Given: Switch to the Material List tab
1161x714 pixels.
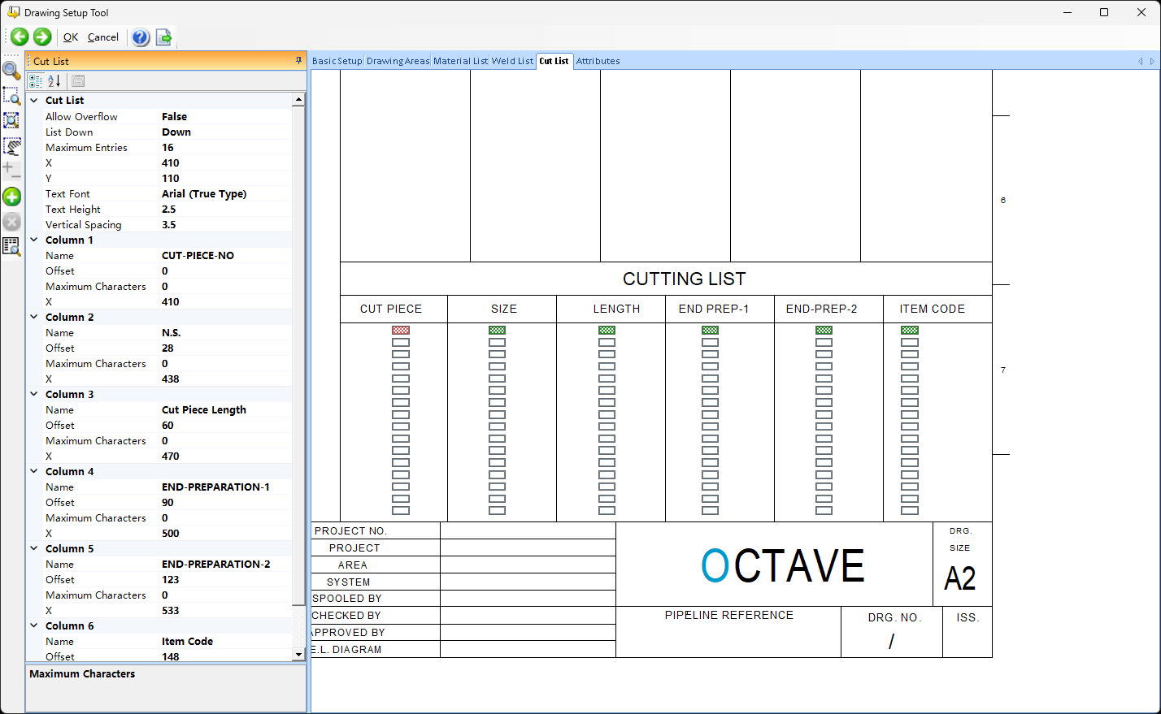Looking at the screenshot, I should click(x=460, y=61).
